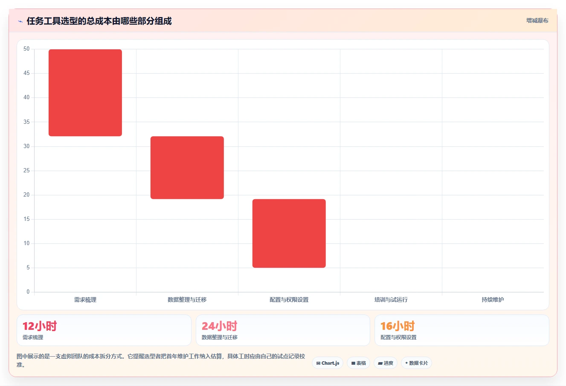Click the red 需求梳理 waterfall bar
The height and width of the screenshot is (386, 566).
tap(85, 93)
